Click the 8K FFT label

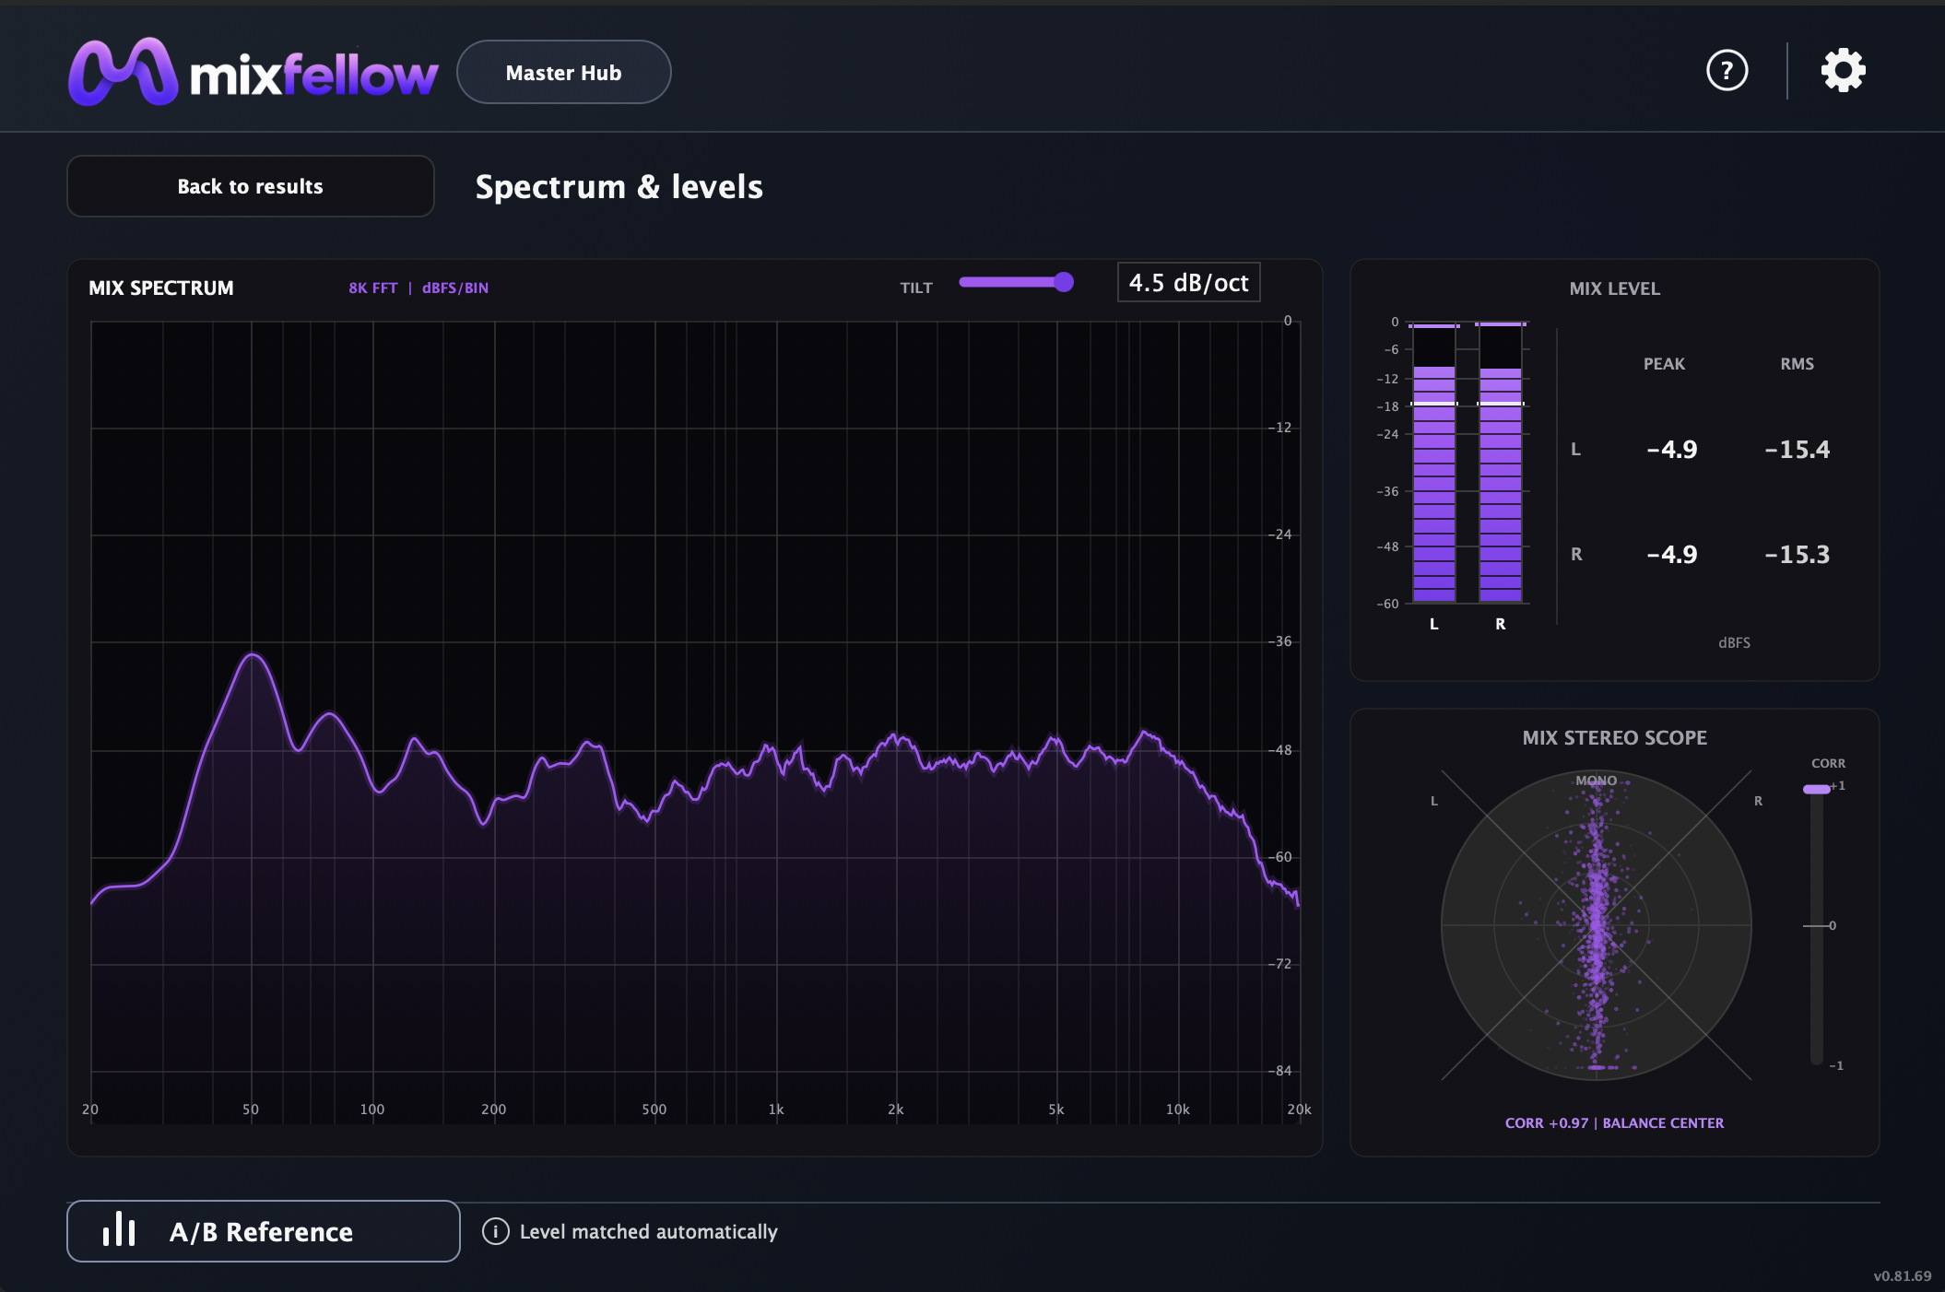(373, 288)
